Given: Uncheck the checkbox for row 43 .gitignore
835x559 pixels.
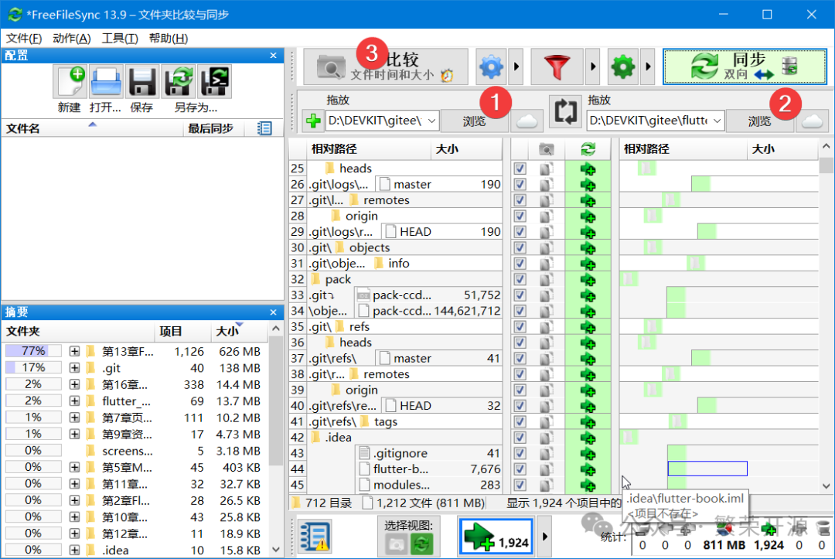Looking at the screenshot, I should [x=520, y=454].
